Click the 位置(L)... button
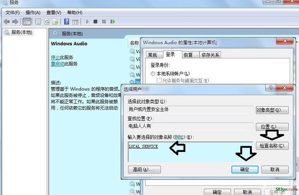Image resolution: width=299 pixels, height=195 pixels. point(272,127)
